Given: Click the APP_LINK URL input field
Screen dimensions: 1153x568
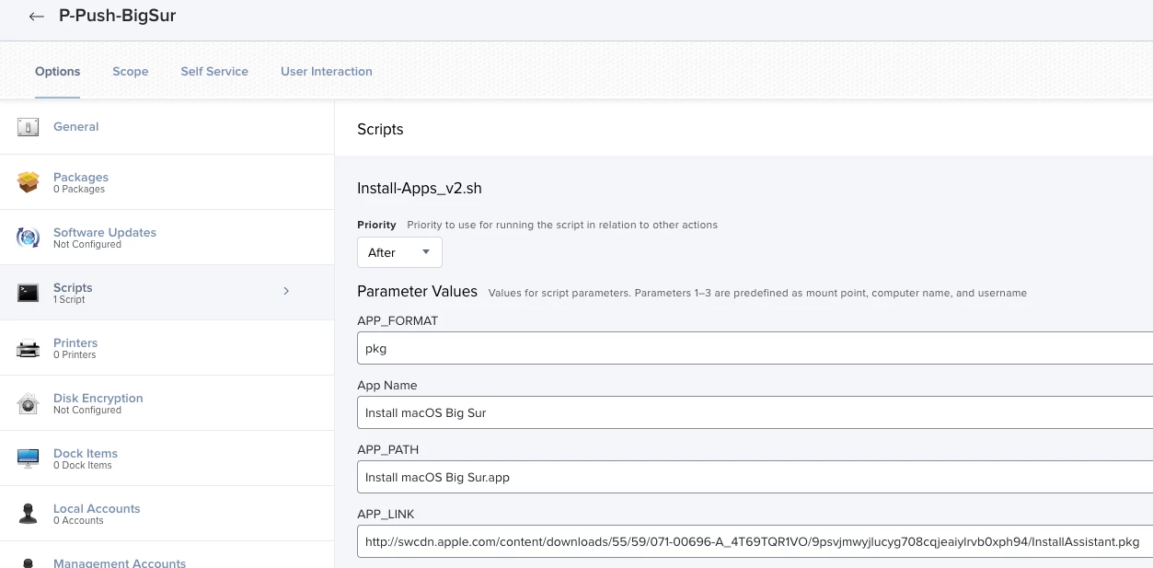Looking at the screenshot, I should pos(755,541).
